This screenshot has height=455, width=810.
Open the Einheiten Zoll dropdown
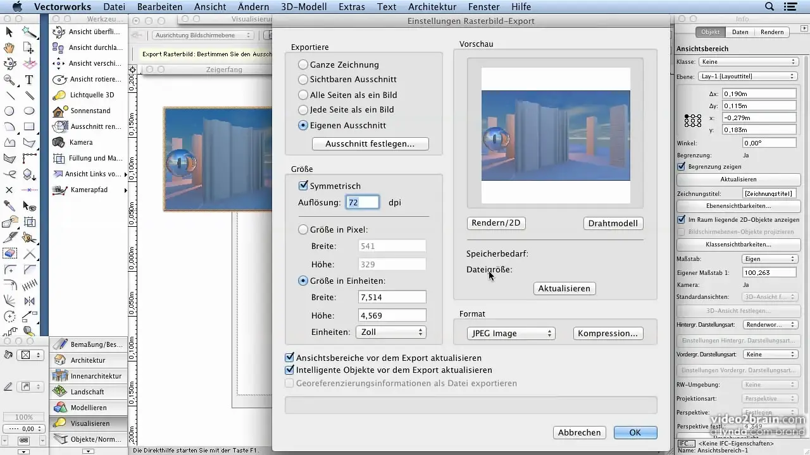[390, 332]
